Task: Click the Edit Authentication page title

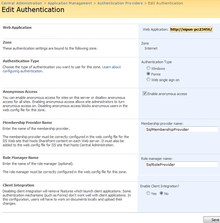Action: [x=33, y=10]
